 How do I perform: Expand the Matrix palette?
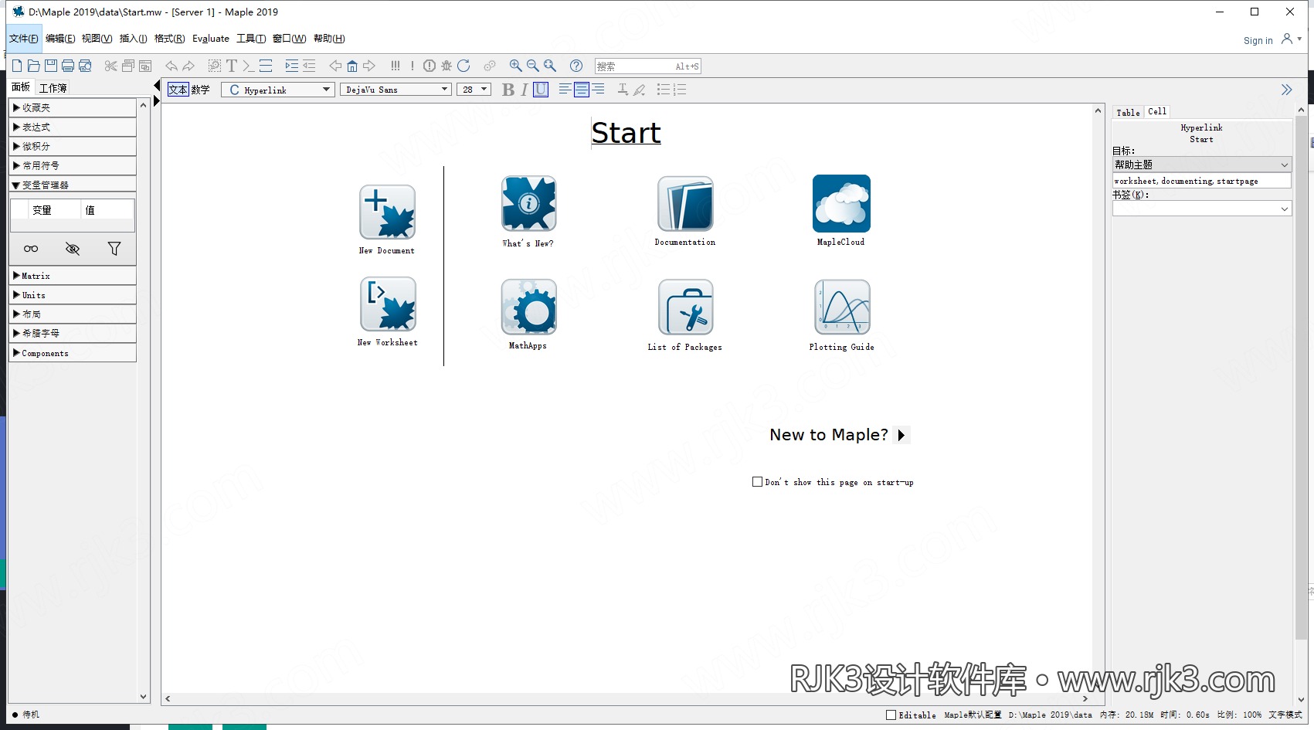[x=73, y=276]
